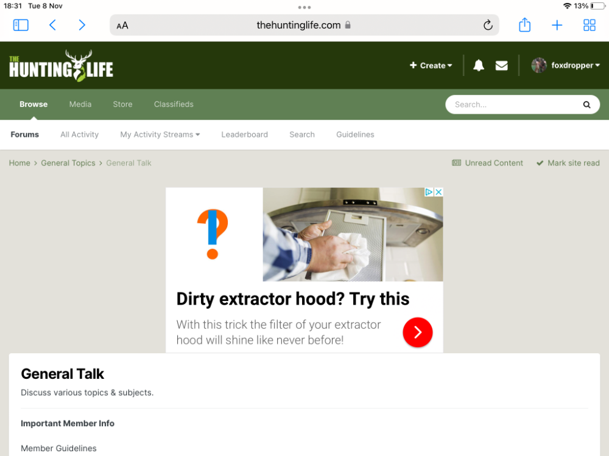Click Mark site read

pyautogui.click(x=568, y=163)
